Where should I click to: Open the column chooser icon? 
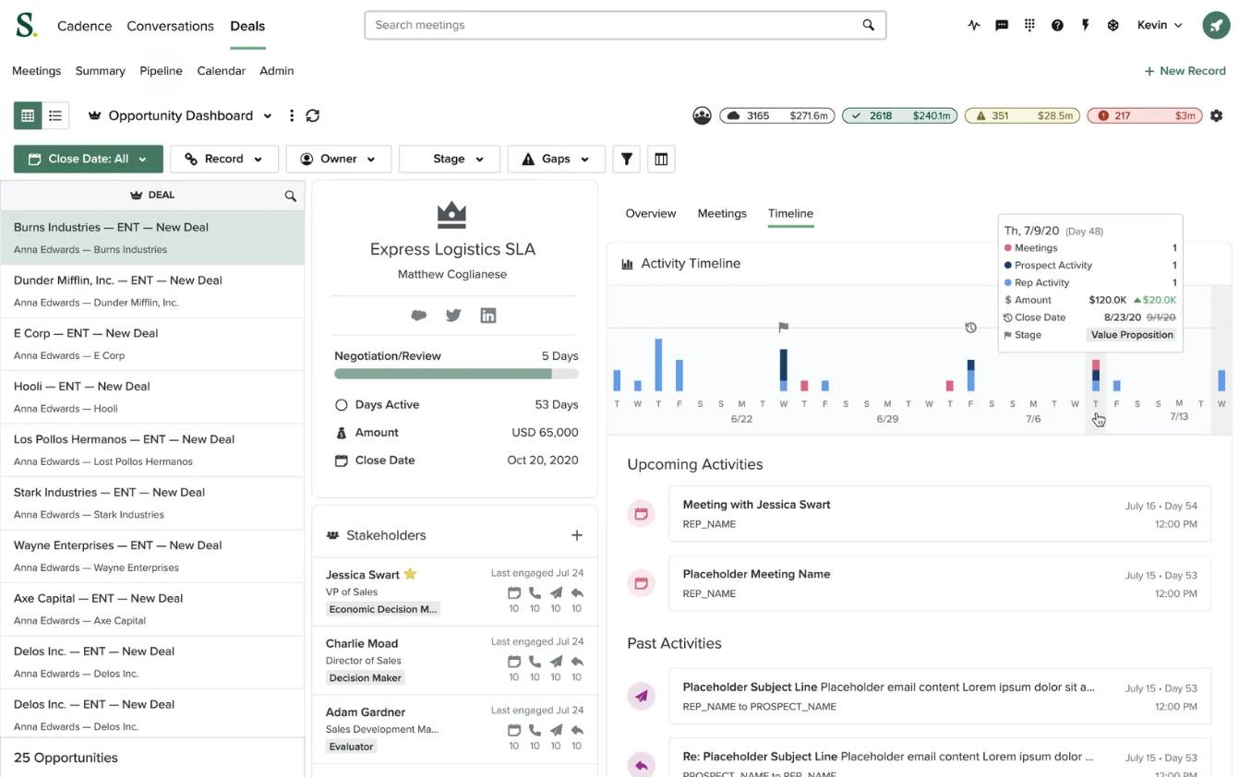pyautogui.click(x=661, y=159)
